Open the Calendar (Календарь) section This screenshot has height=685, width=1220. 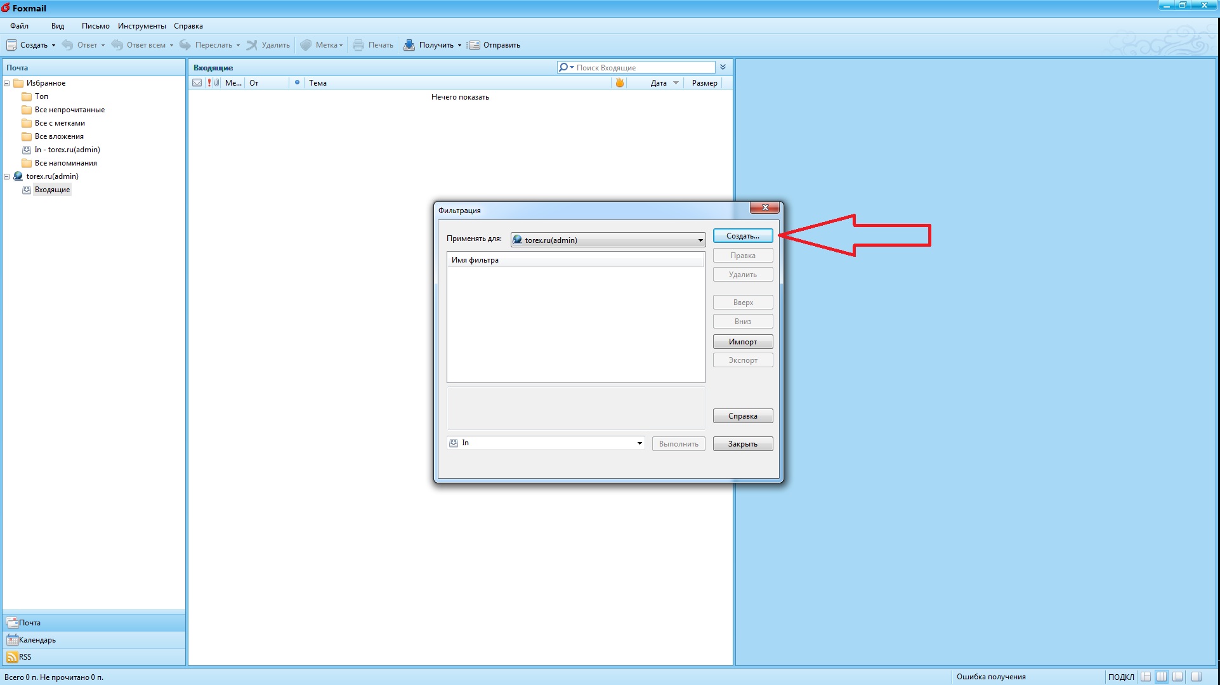pyautogui.click(x=37, y=640)
